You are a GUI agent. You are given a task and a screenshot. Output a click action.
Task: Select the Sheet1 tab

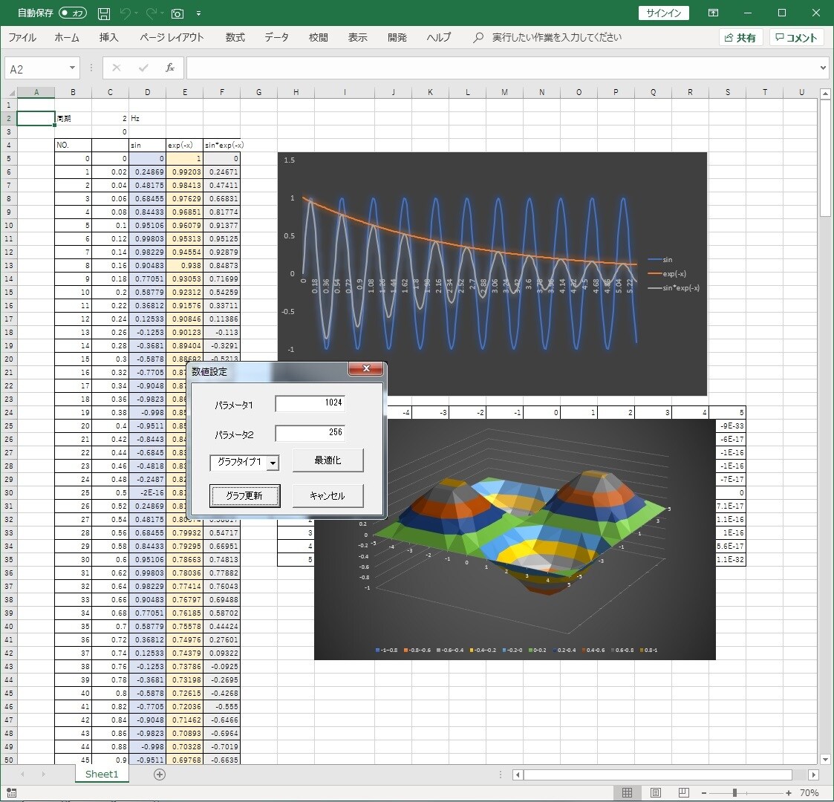(102, 775)
